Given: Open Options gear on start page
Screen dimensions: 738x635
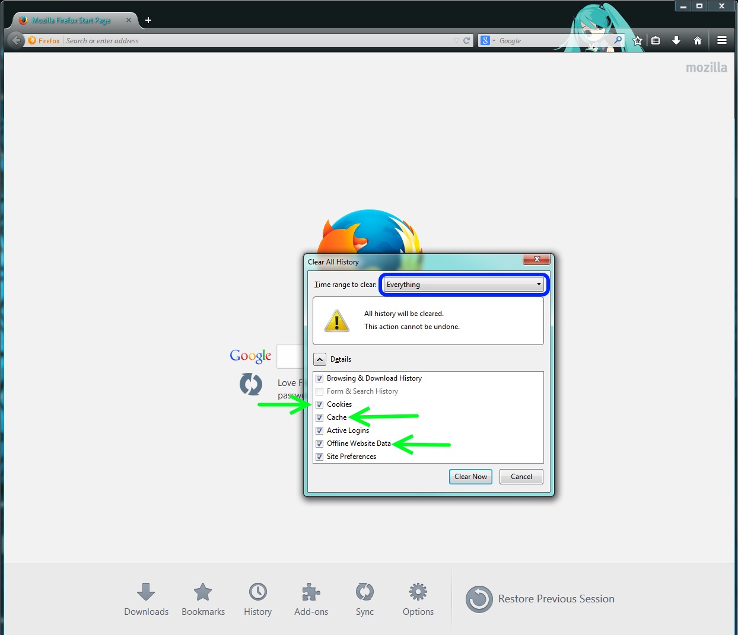Looking at the screenshot, I should click(x=418, y=599).
